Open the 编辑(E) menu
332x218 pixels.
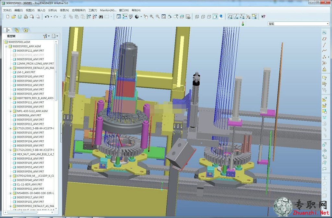[x=18, y=10]
